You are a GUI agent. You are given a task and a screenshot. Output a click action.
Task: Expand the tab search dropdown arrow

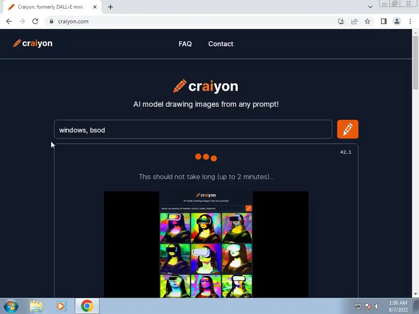click(x=370, y=7)
